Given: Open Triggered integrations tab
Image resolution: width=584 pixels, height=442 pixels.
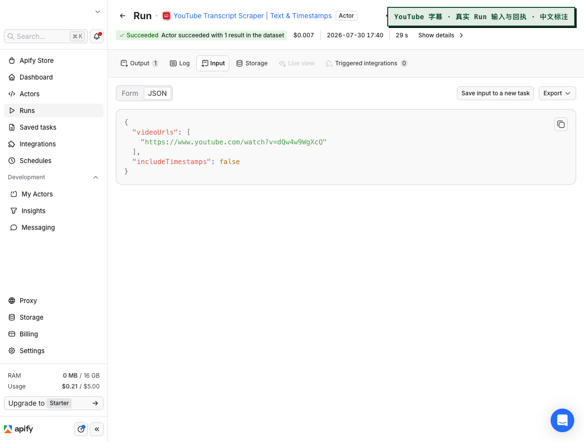Looking at the screenshot, I should [367, 63].
